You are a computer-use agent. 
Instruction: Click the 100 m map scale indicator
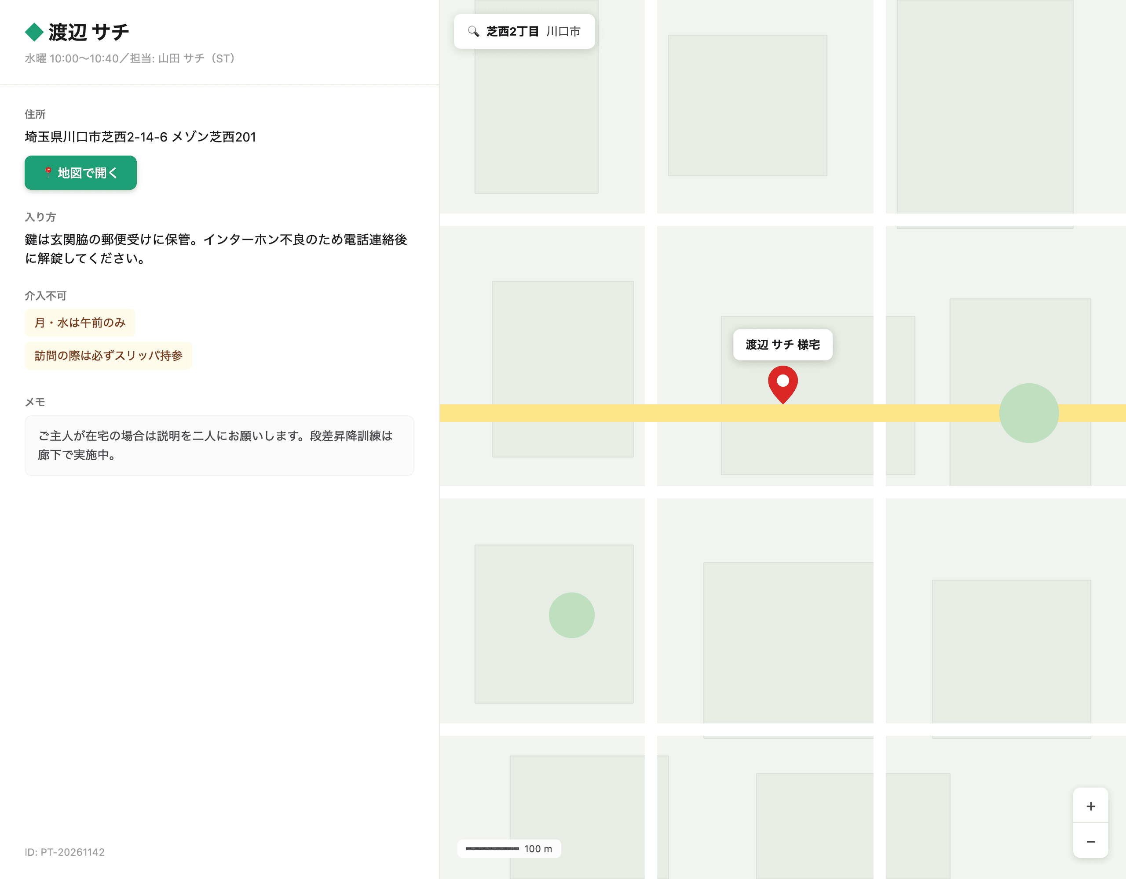pos(509,849)
